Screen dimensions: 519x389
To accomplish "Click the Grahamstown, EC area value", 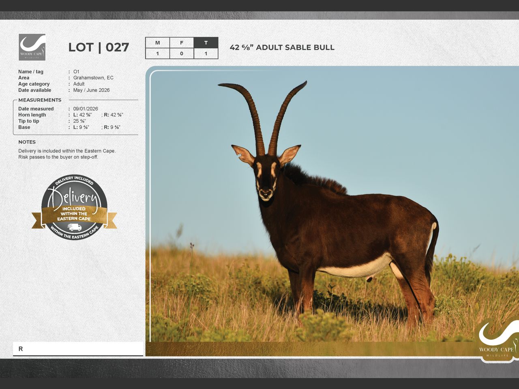I will pyautogui.click(x=93, y=78).
